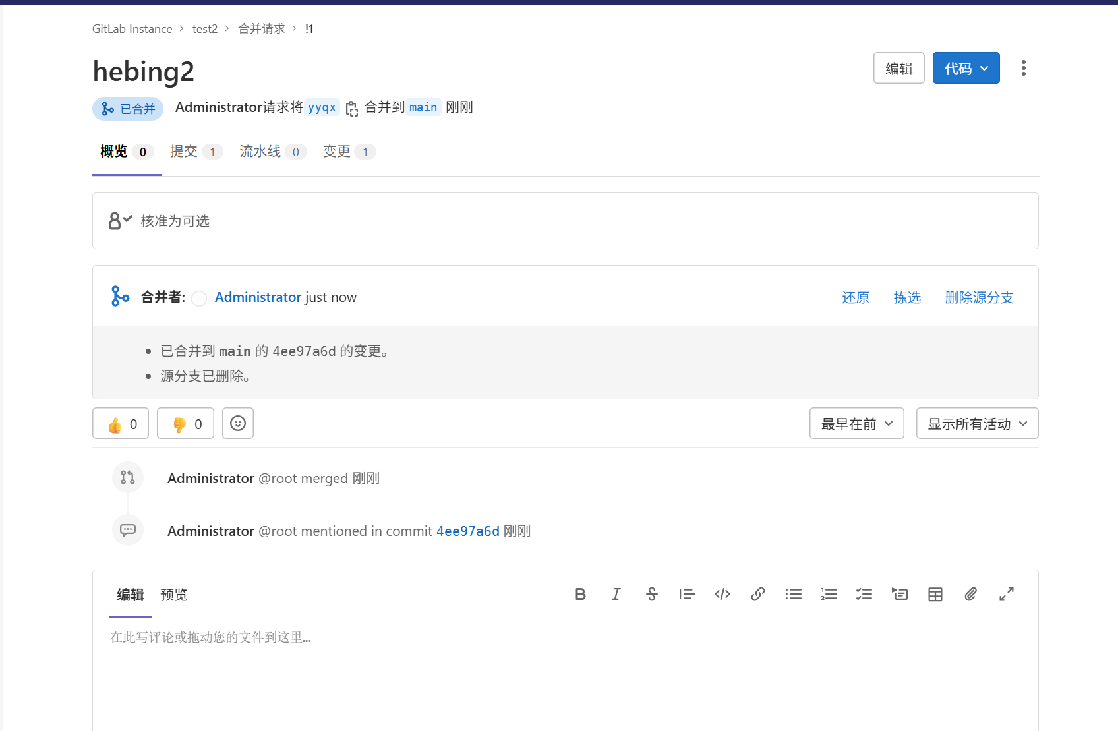Click the 删除源分支 button
The image size is (1118, 731).
tap(979, 297)
